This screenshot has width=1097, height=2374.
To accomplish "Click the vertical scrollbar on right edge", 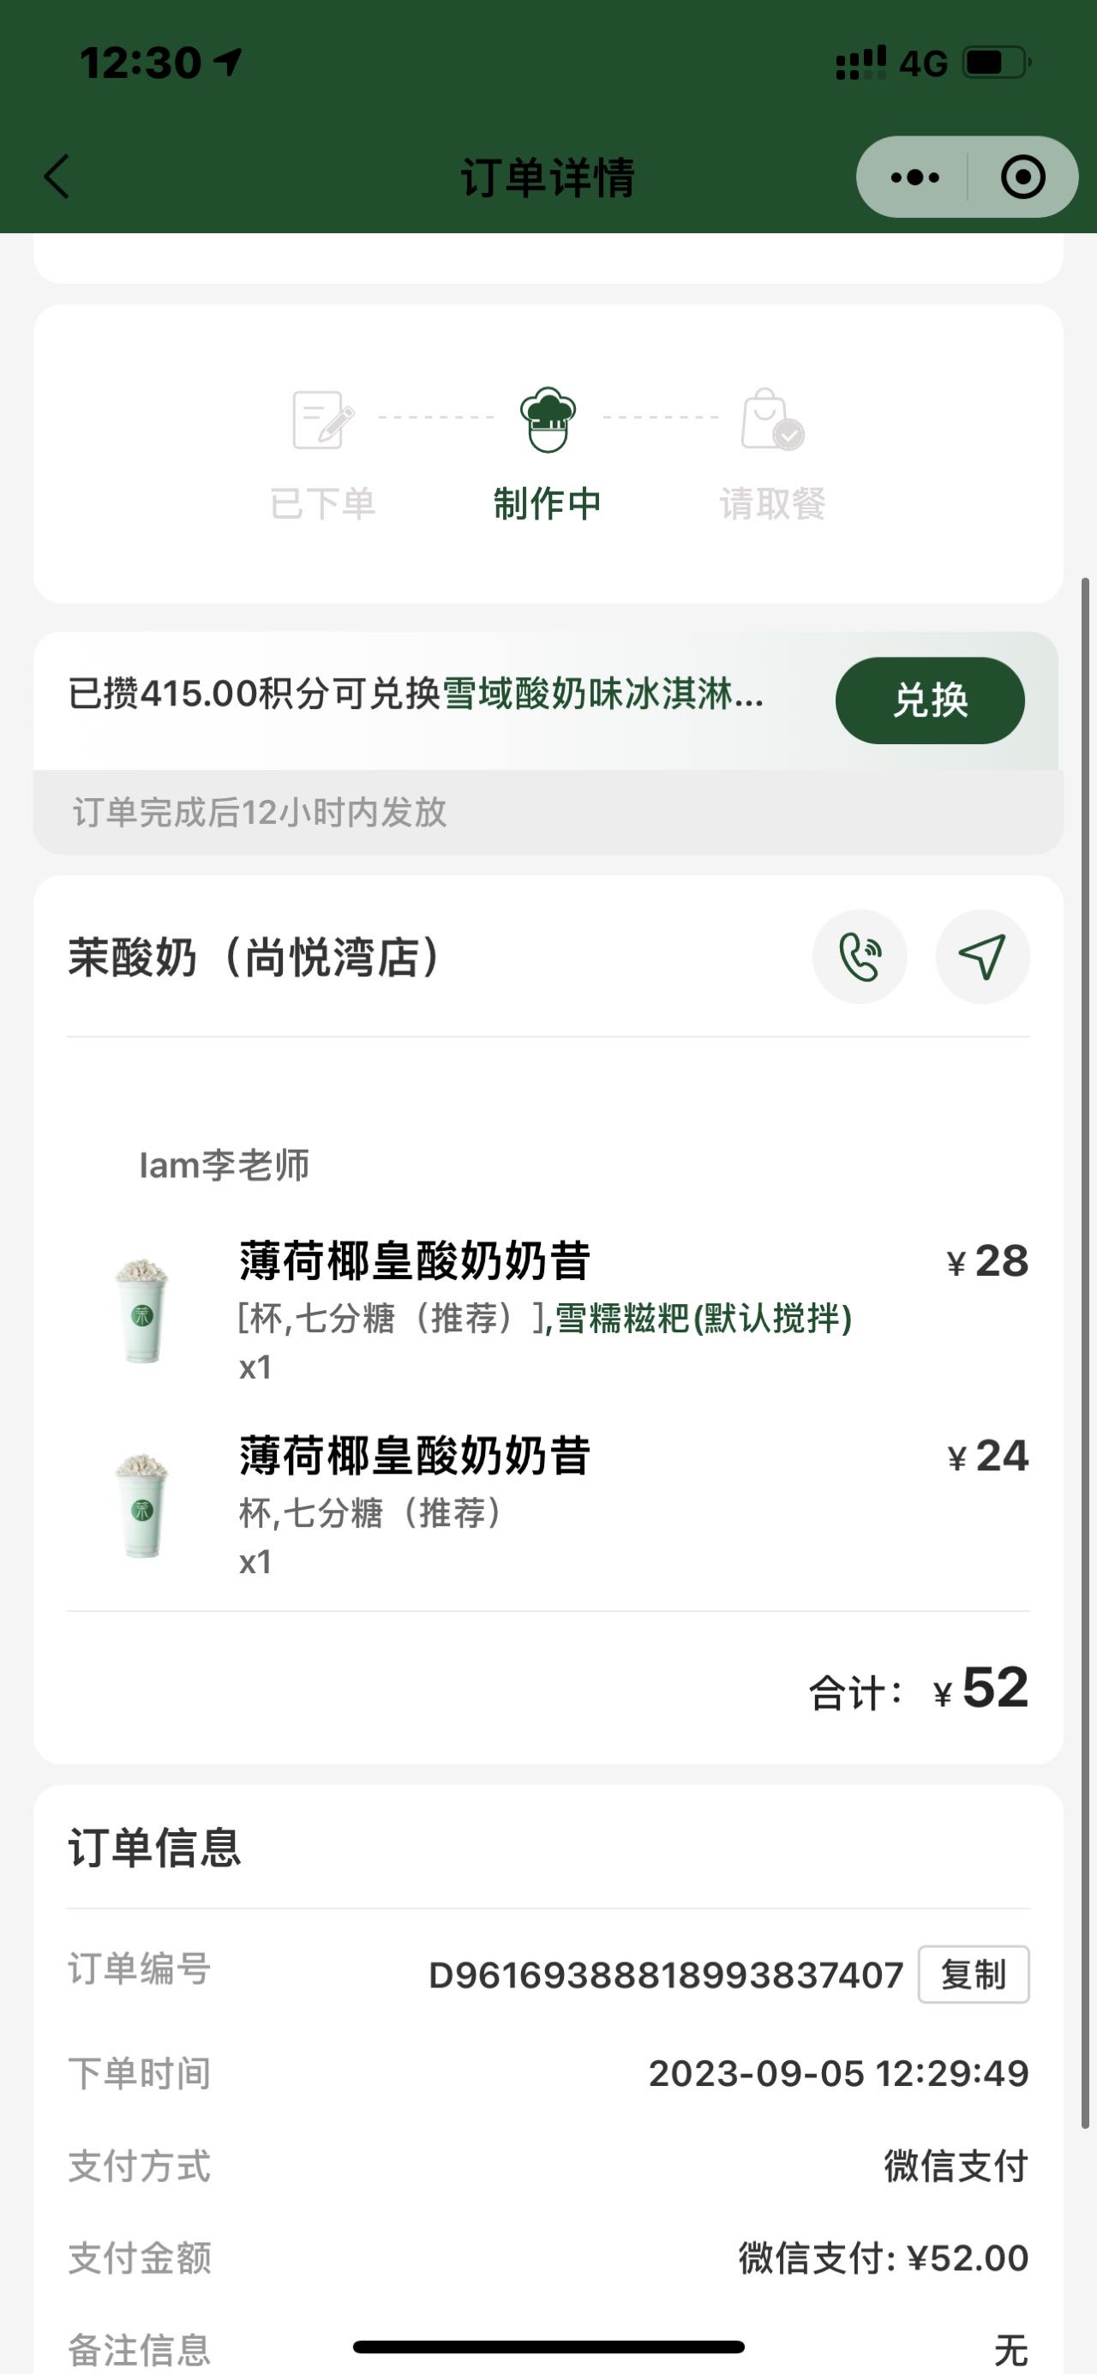I will point(1085,1353).
